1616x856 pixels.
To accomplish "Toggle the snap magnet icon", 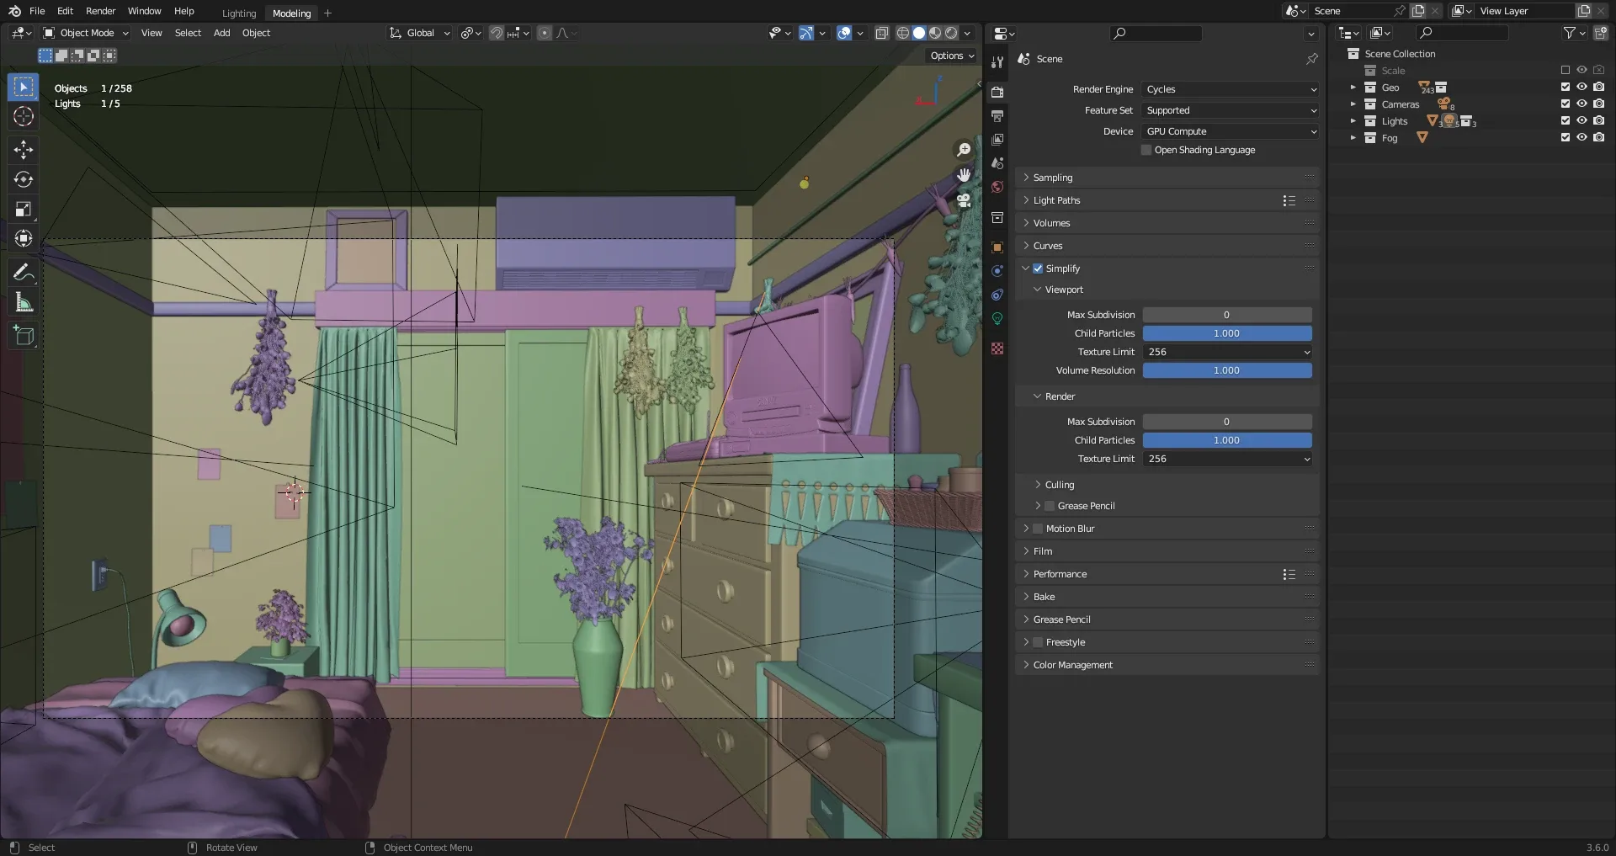I will tap(497, 33).
